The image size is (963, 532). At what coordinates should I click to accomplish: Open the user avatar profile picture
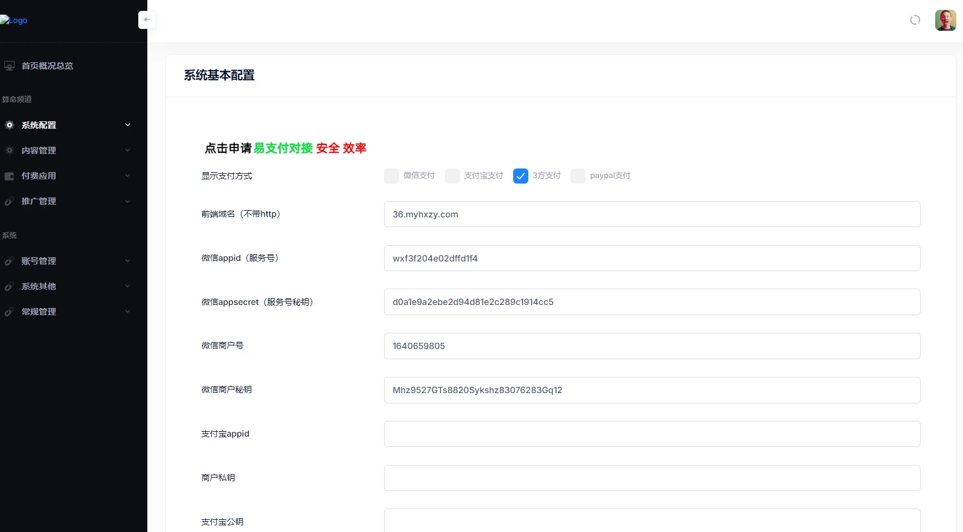[945, 20]
